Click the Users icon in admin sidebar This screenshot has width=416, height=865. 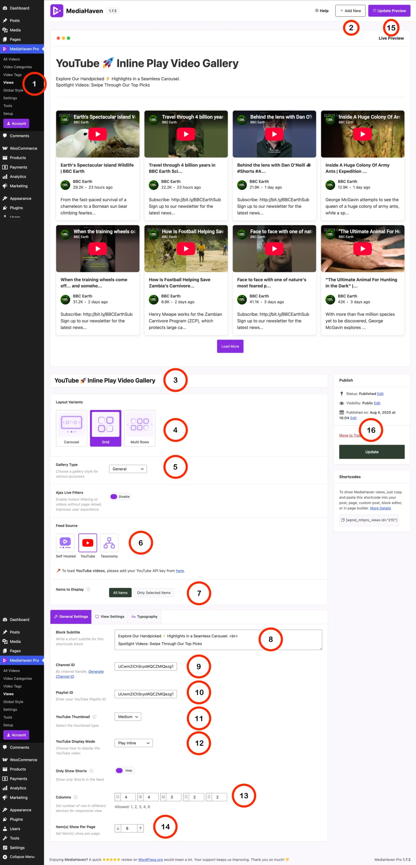5,829
